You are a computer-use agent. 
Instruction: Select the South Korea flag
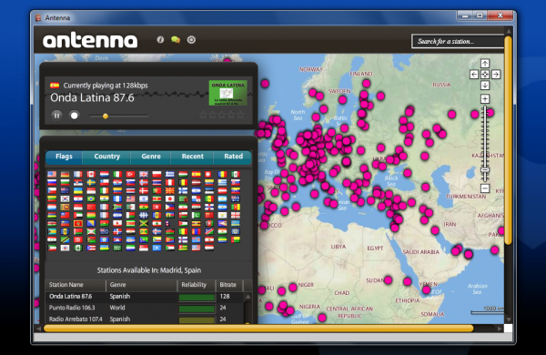pos(65,199)
